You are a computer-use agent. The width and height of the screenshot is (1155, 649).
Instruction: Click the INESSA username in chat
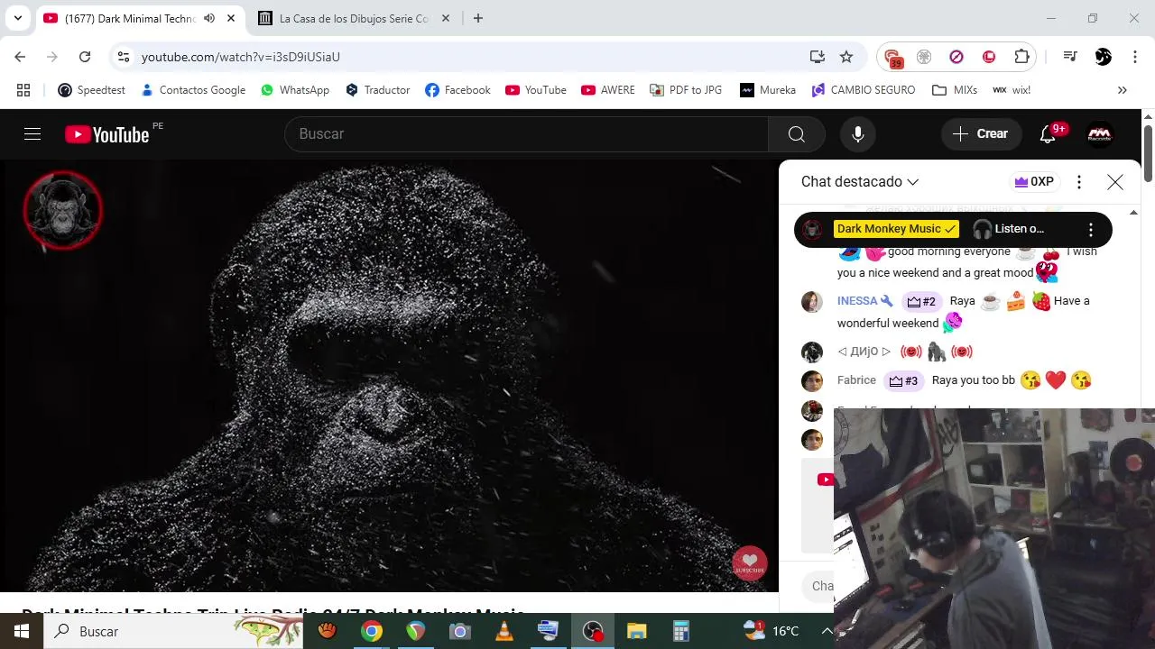pyautogui.click(x=857, y=301)
